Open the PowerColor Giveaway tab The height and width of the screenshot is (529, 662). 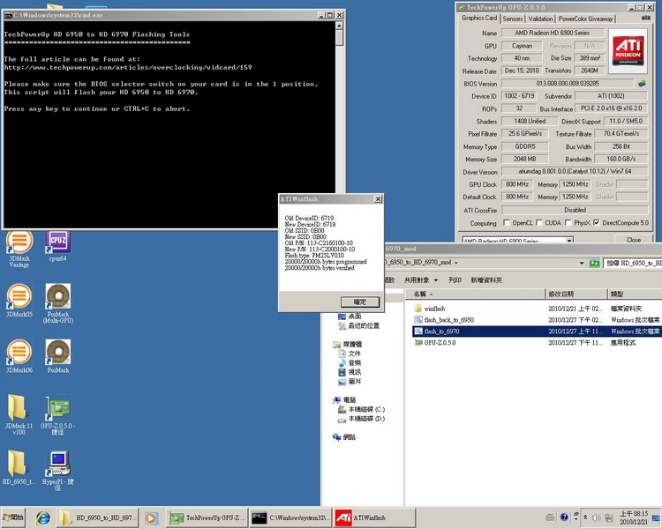click(x=585, y=19)
